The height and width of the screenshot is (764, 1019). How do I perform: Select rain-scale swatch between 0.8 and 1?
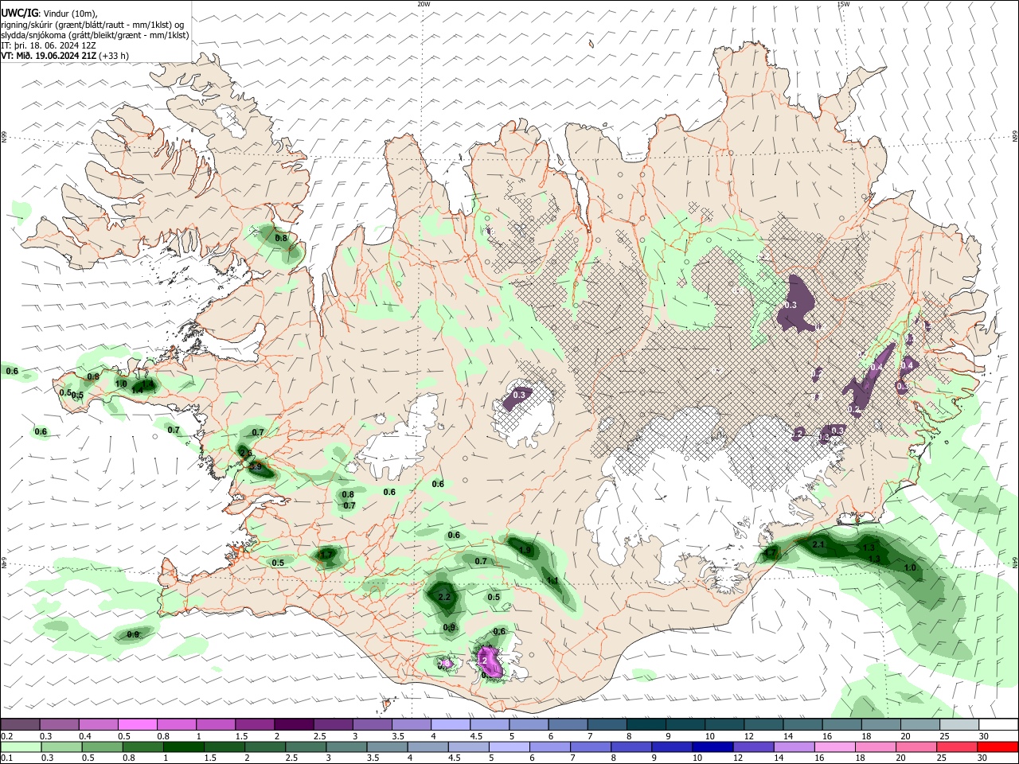(x=143, y=747)
